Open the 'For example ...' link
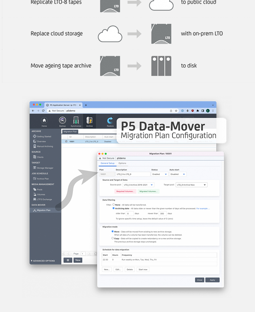 (203, 209)
